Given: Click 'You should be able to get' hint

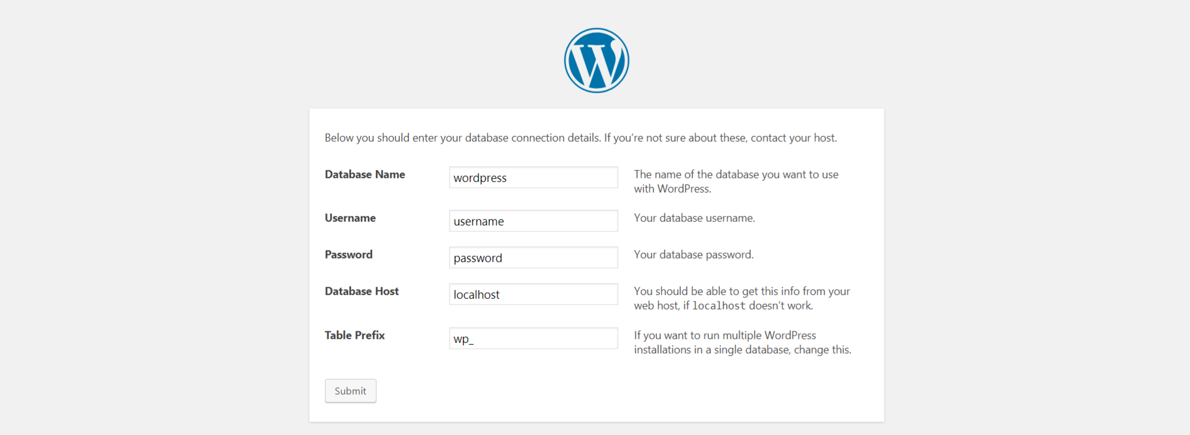Looking at the screenshot, I should 742,298.
